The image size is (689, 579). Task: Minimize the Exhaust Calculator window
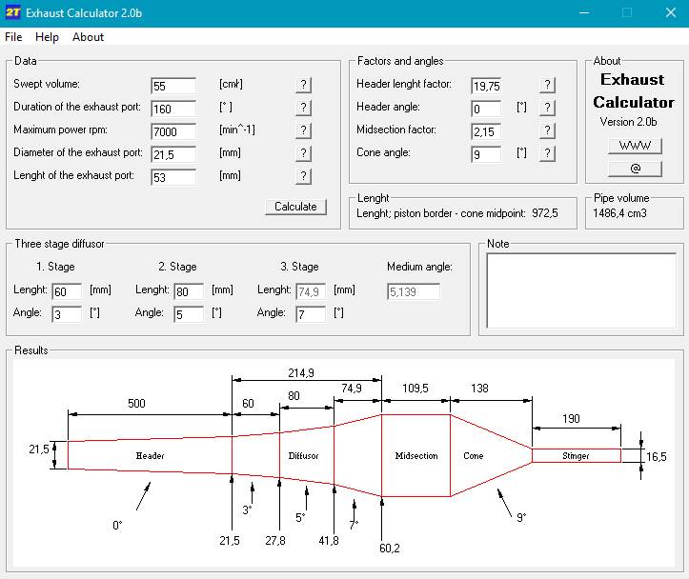584,12
